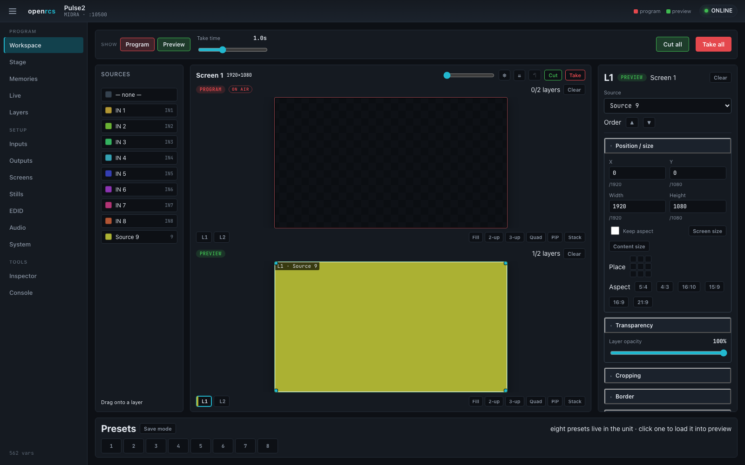Screen dimensions: 745x465
Task: Select the IN 4 teal source
Action: (x=139, y=158)
